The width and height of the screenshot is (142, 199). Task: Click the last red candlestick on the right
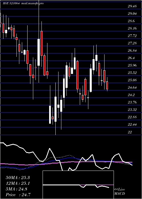[x=107, y=85]
